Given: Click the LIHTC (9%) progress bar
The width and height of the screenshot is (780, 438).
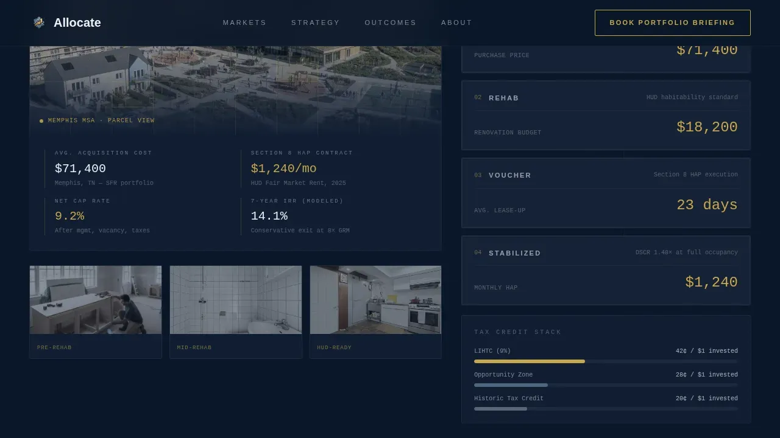Looking at the screenshot, I should (x=606, y=361).
